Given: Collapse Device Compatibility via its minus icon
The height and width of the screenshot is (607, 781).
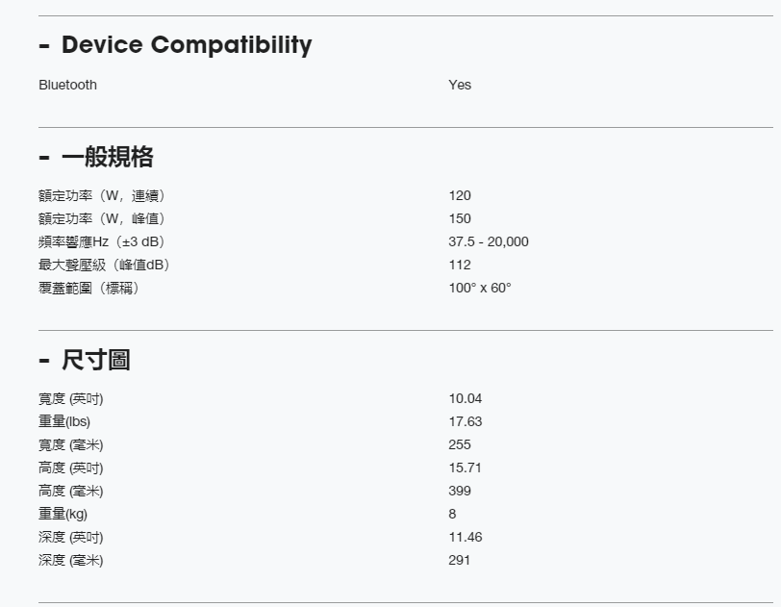Looking at the screenshot, I should pos(44,46).
